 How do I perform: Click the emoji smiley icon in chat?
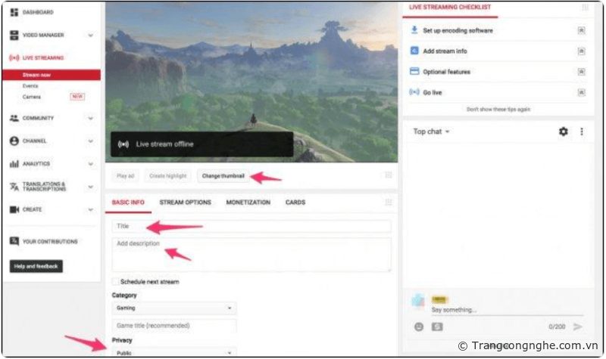tap(419, 327)
